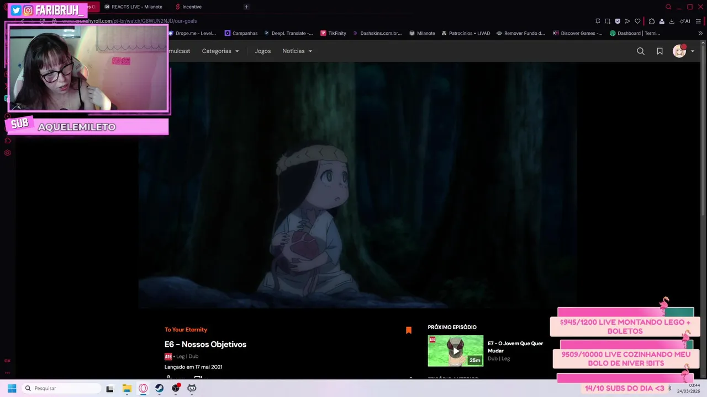The image size is (707, 397).
Task: Open the extensions cube icon
Action: click(x=652, y=21)
